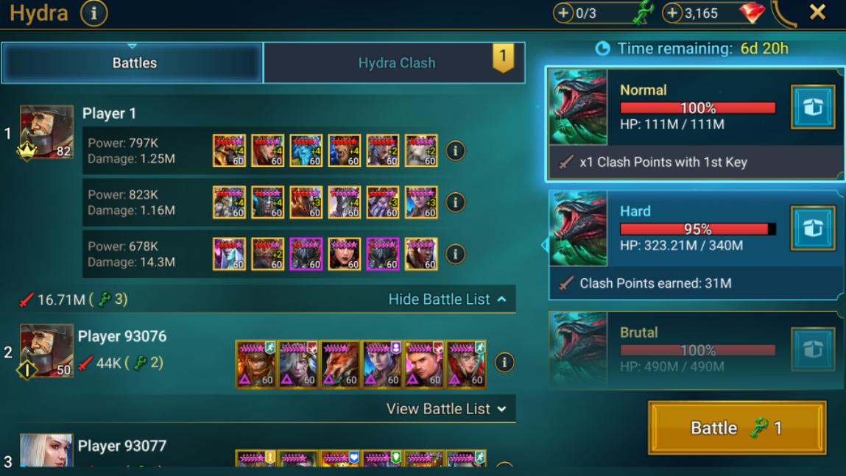Start the Battle using 1 key
Screen dimensions: 846x476
[737, 428]
